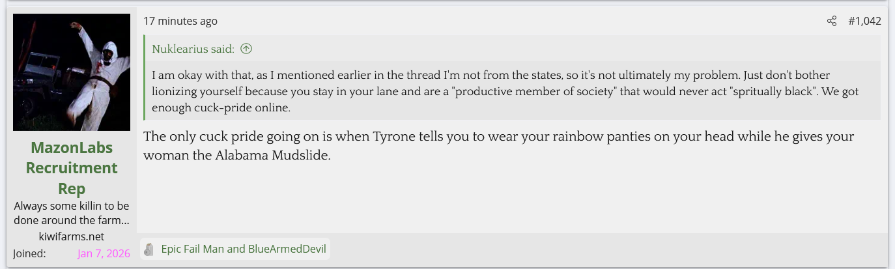Click the pink "Jan 7, 2026" join date
This screenshot has width=895, height=269.
point(104,253)
